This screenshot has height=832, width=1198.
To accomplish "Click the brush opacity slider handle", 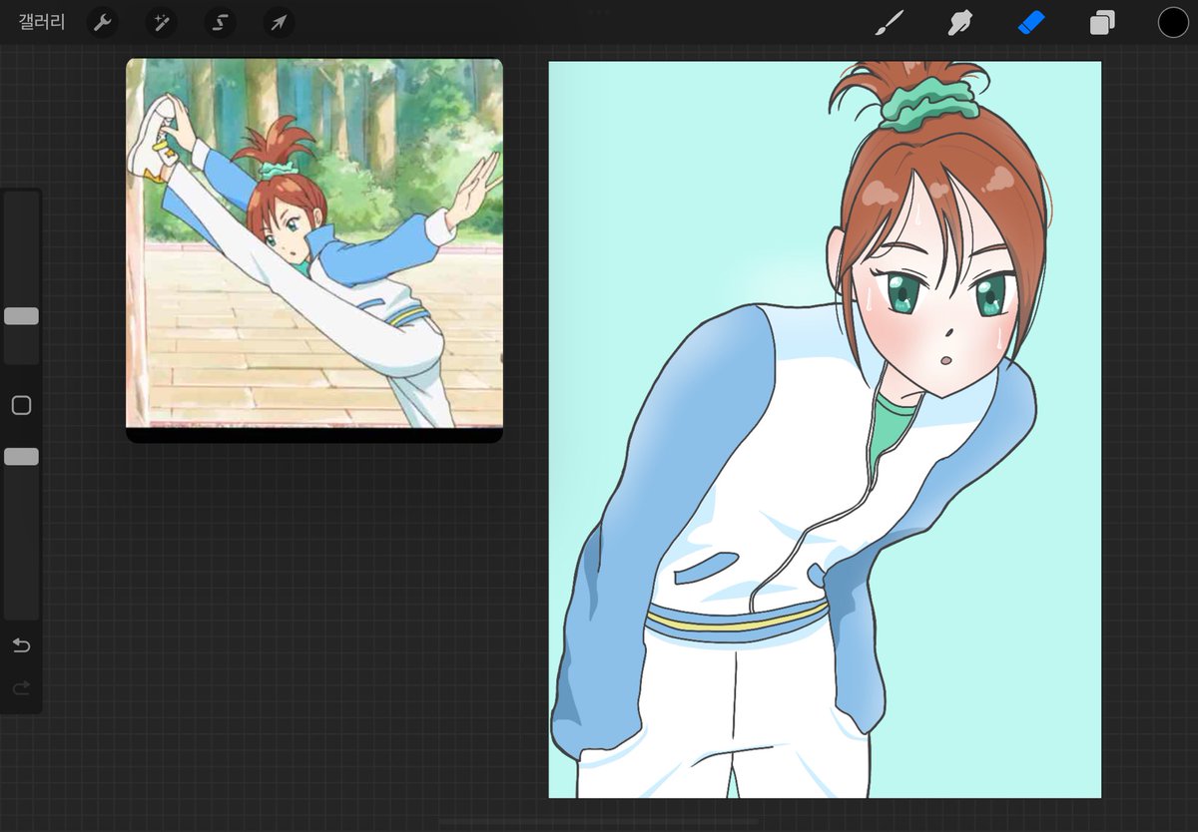I will (x=21, y=456).
